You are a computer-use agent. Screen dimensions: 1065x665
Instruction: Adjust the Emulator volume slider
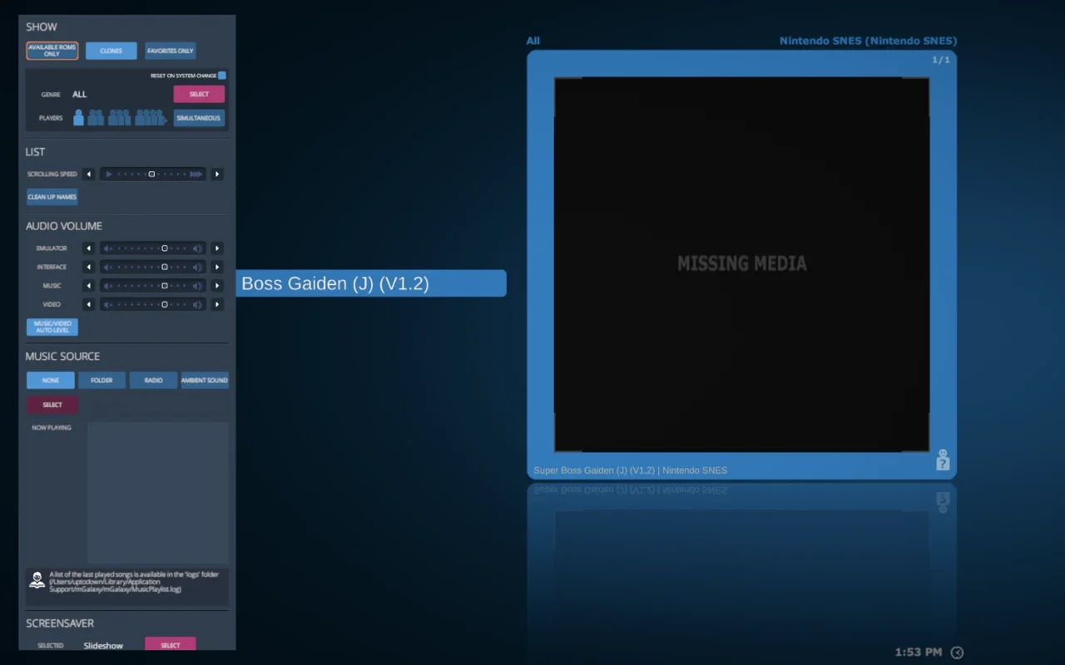click(153, 249)
